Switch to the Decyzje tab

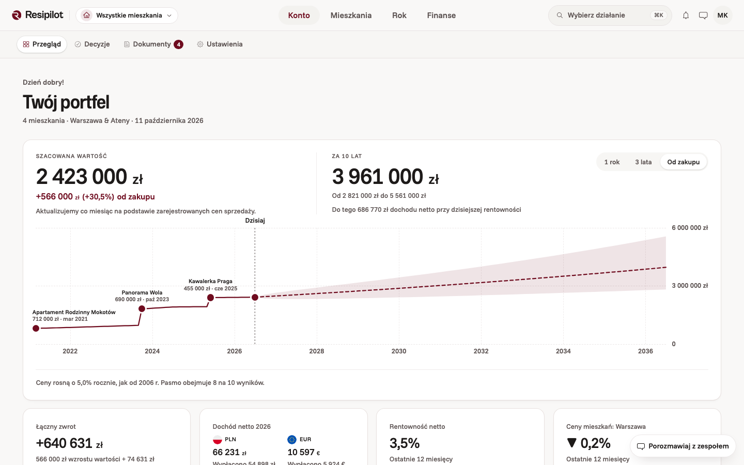92,44
